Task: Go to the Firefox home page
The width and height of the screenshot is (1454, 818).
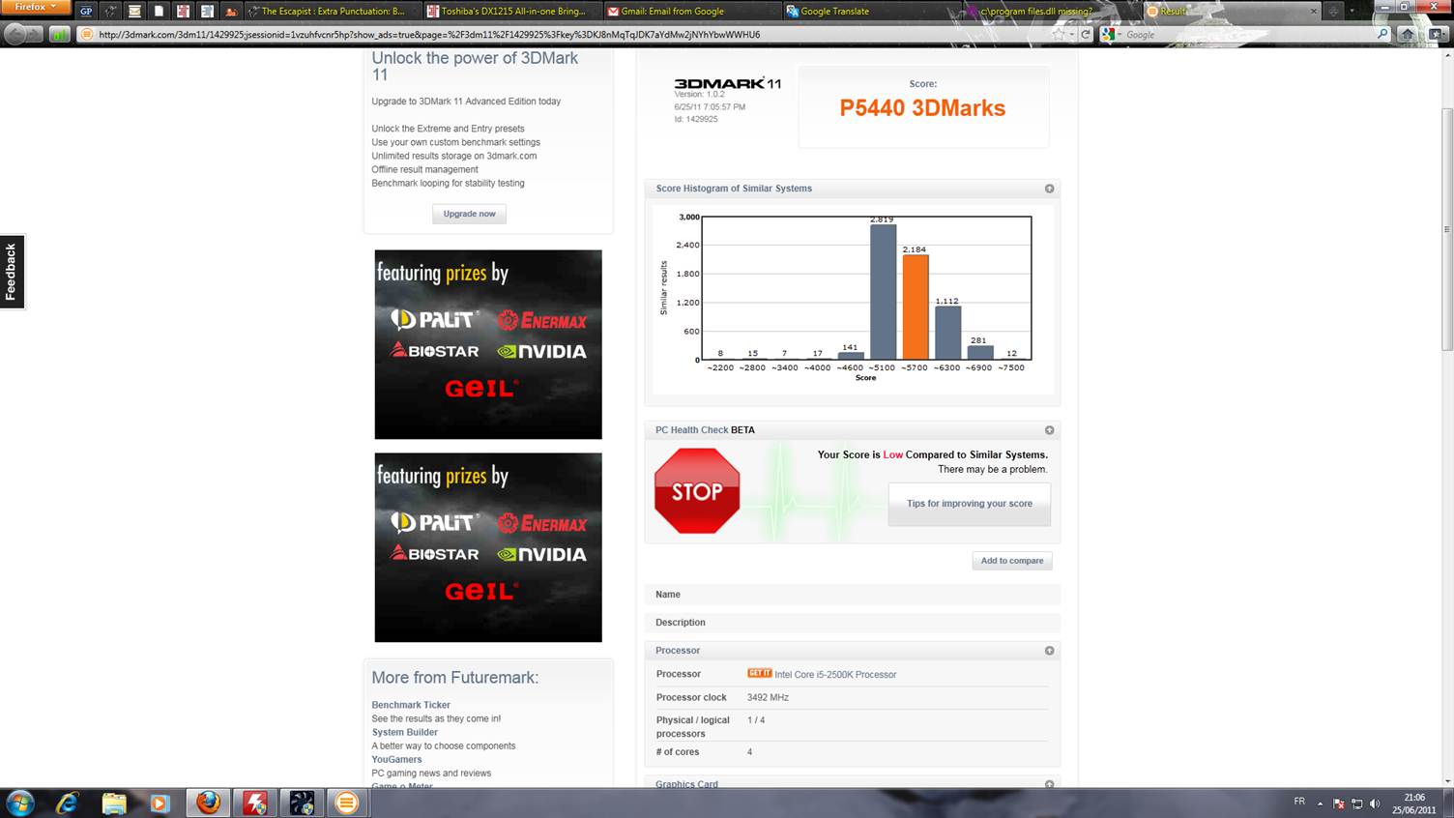Action: pos(1408,35)
